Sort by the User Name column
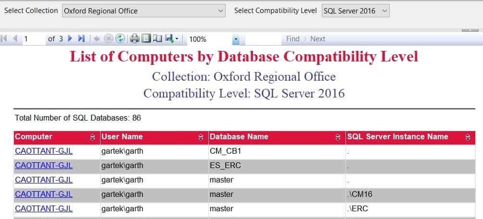Viewport: 483px width, 219px height. pyautogui.click(x=201, y=137)
